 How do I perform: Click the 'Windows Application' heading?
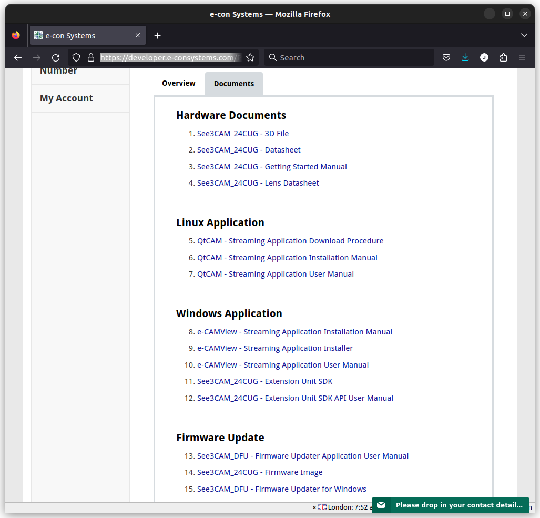coord(229,314)
